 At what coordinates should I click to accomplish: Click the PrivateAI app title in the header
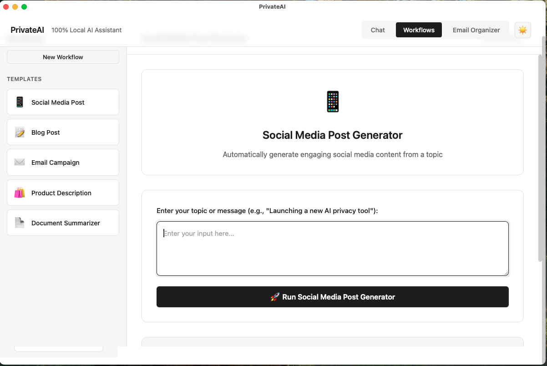pyautogui.click(x=27, y=30)
